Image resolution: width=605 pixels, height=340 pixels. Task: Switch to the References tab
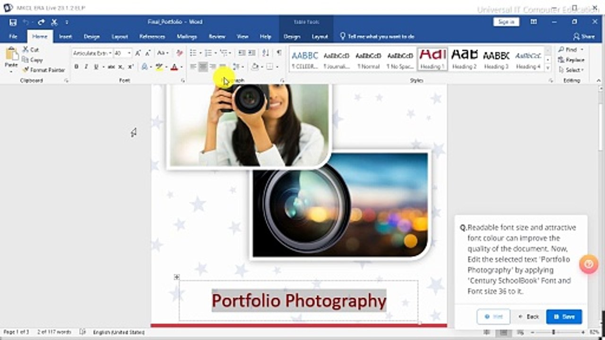(x=152, y=36)
